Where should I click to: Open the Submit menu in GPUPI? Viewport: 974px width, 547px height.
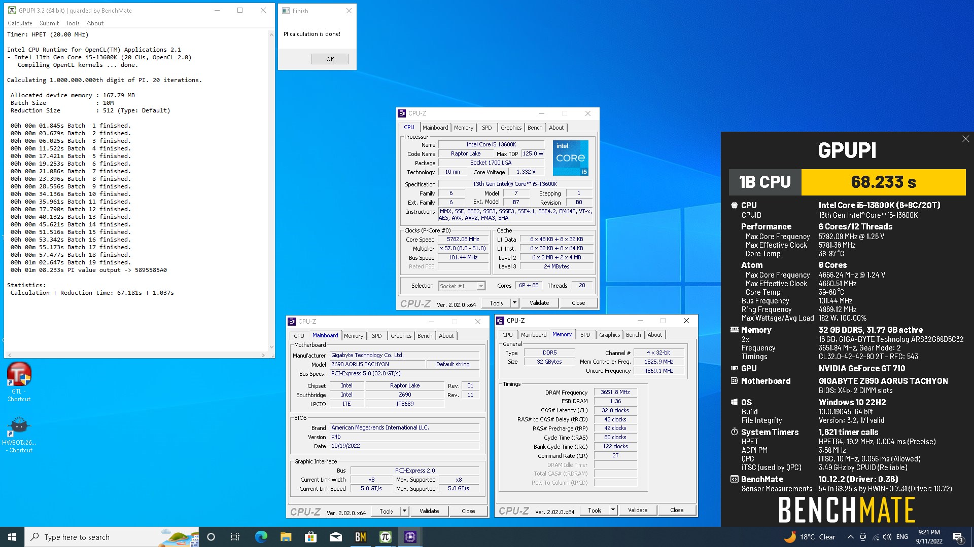pyautogui.click(x=49, y=23)
